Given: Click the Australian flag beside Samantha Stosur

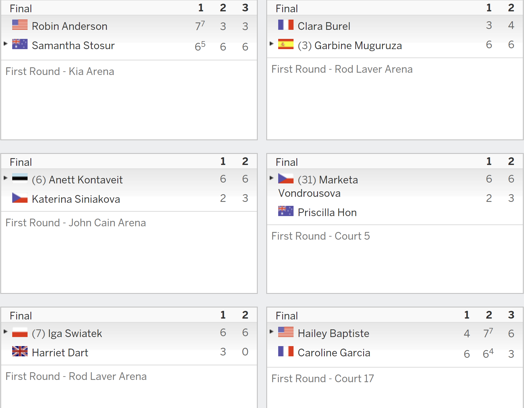Looking at the screenshot, I should click(20, 44).
